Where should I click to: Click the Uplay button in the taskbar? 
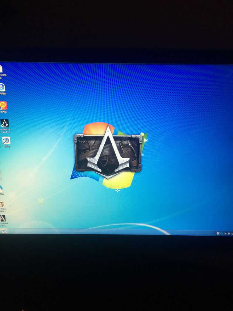point(5,231)
